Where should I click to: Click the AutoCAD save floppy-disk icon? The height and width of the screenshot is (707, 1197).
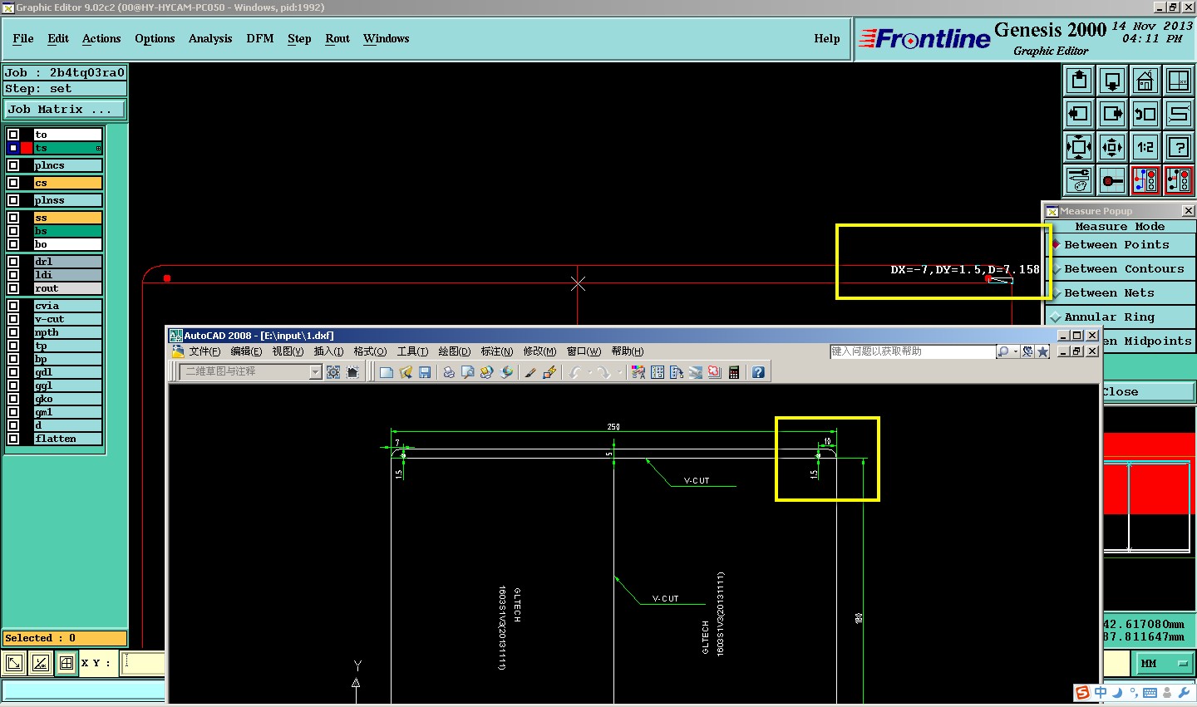coord(425,372)
